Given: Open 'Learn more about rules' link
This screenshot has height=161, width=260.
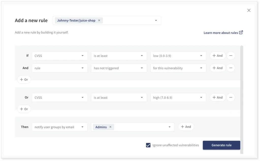Looking at the screenshot, I should (223, 33).
